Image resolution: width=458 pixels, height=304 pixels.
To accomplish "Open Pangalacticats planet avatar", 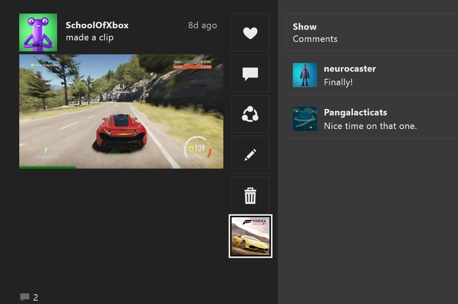I will tap(305, 119).
